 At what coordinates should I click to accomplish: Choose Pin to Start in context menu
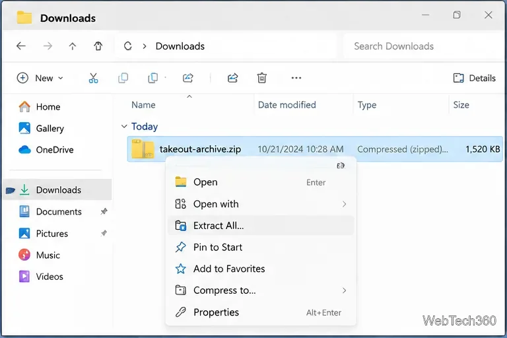pos(261,247)
